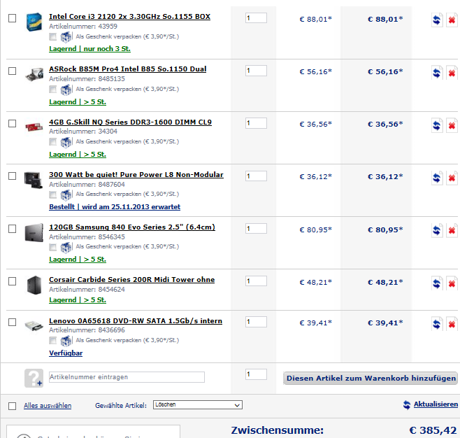460x438 pixels.
Task: Delete Intel Core i3 2120 from cart
Action: click(x=452, y=20)
